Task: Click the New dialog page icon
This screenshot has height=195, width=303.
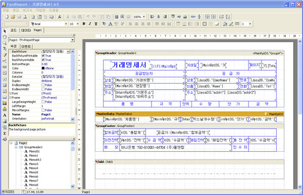Action: click(x=39, y=17)
